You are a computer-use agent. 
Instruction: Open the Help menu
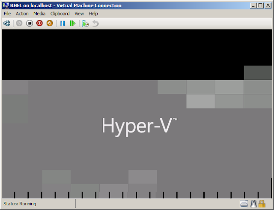coord(93,14)
